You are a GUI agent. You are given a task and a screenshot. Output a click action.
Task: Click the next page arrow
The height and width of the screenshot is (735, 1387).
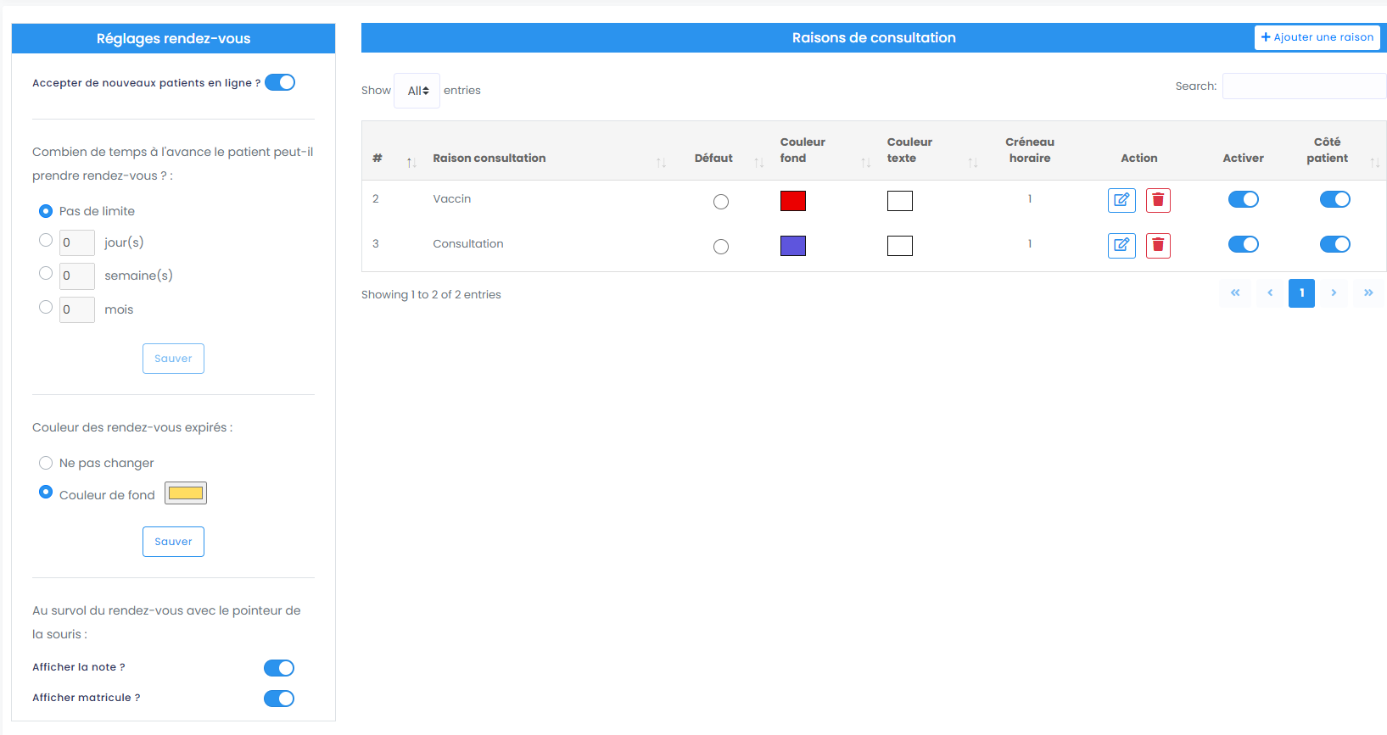(x=1334, y=293)
